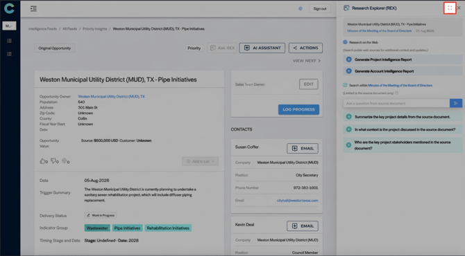The height and width of the screenshot is (256, 465).
Task: Click the Priority tag button
Action: click(194, 48)
